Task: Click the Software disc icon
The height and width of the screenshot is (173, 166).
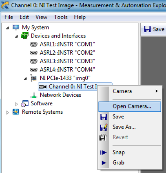Action: pos(24,103)
